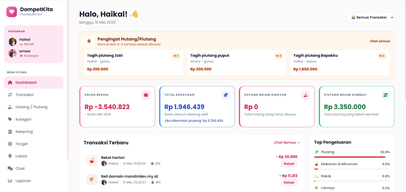This screenshot has width=406, height=192.
Task: Click Lihat semua link in reminders
Action: pyautogui.click(x=380, y=41)
